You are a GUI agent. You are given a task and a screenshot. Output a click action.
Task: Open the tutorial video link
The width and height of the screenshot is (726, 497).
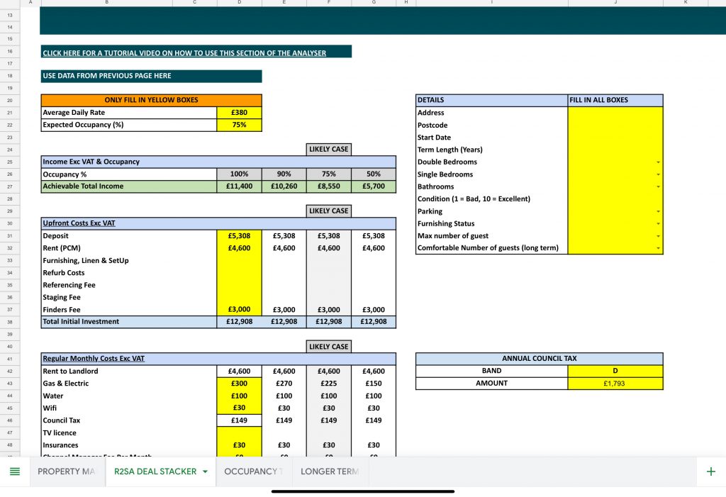(184, 52)
